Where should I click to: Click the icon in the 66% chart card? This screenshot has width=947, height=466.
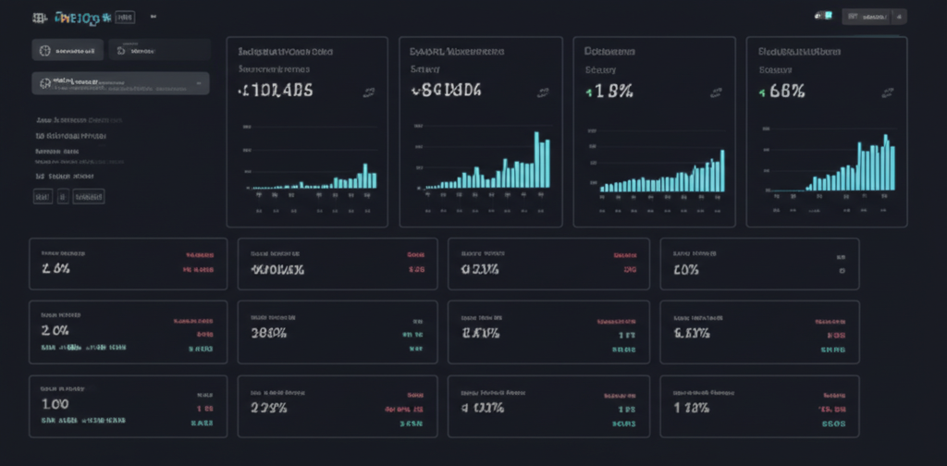pos(889,92)
